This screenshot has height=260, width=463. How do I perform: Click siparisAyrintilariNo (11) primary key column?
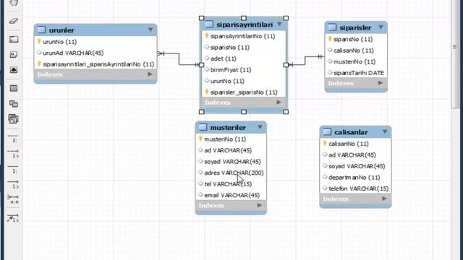pyautogui.click(x=244, y=36)
